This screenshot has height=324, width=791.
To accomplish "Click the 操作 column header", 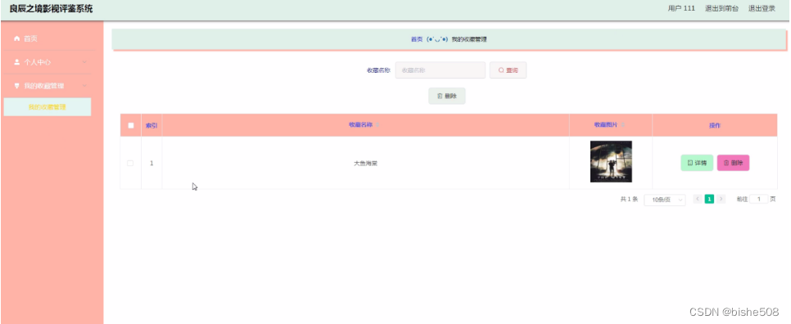I will pyautogui.click(x=715, y=125).
